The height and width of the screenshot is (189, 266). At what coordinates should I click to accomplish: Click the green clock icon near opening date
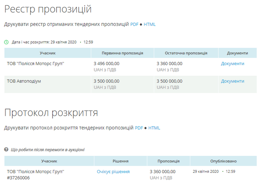pos(6,42)
